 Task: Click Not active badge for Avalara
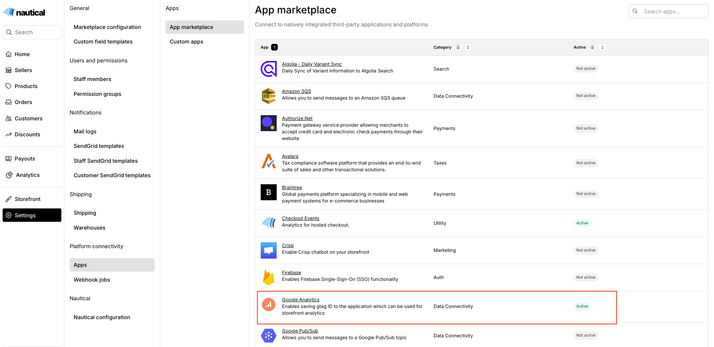click(586, 163)
